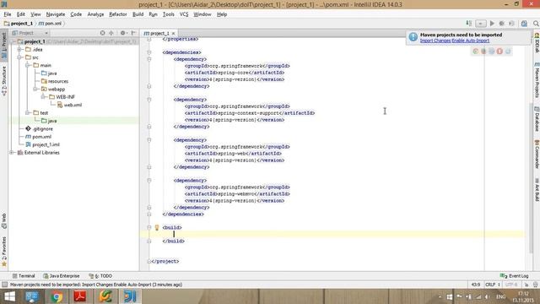Screen dimensions: 540x304
Task: Open the Navigate menu
Action: (x=56, y=14)
